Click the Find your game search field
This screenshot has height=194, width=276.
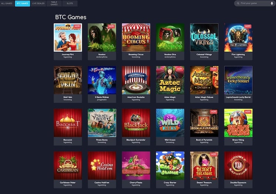coord(254,3)
